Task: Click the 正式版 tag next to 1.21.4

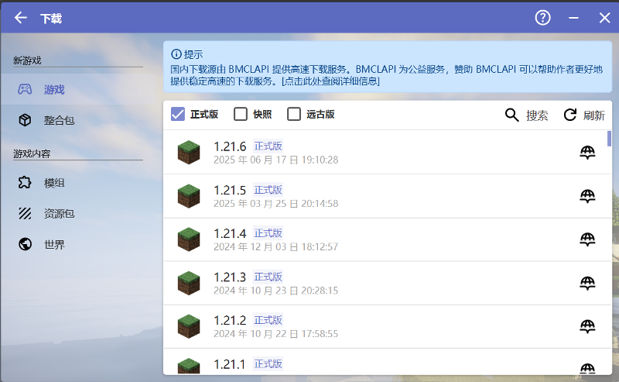Action: coord(268,233)
